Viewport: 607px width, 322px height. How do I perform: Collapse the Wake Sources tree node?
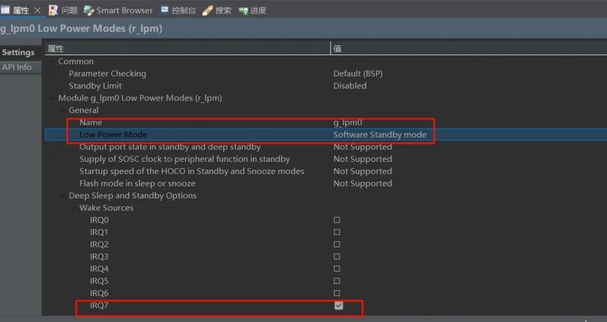[x=73, y=208]
